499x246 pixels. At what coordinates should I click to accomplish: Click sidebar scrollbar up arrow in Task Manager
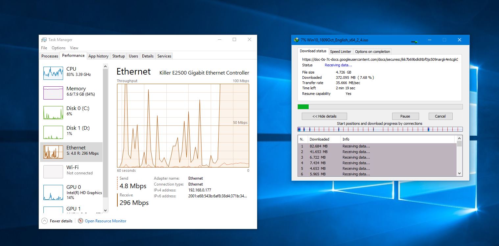tap(106, 66)
